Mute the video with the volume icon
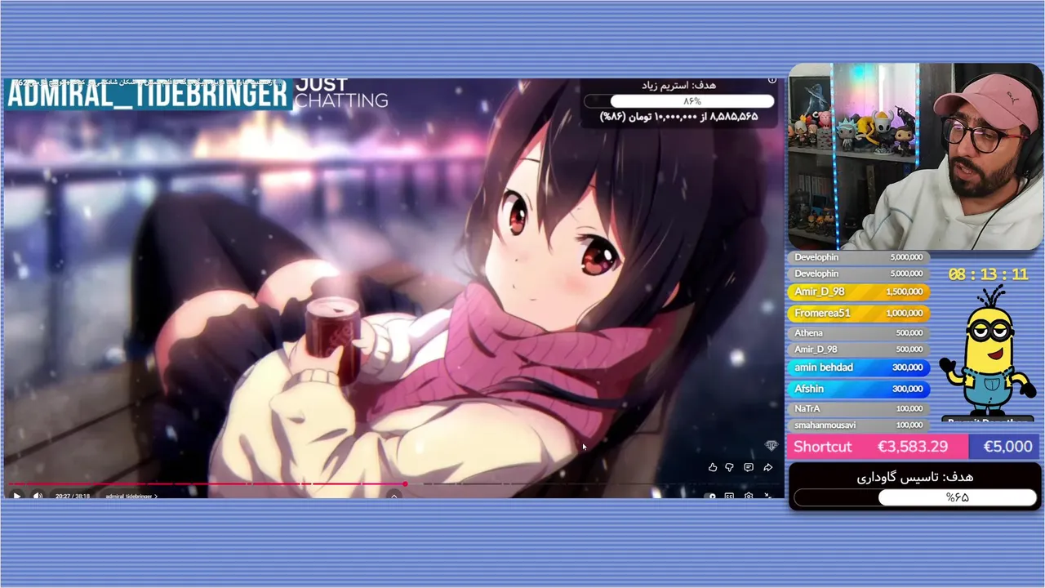The width and height of the screenshot is (1045, 588). pyautogui.click(x=38, y=496)
